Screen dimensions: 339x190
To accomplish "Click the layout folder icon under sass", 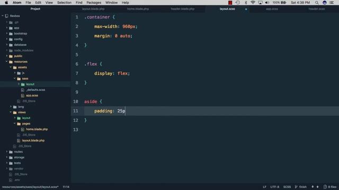I will point(23,84).
